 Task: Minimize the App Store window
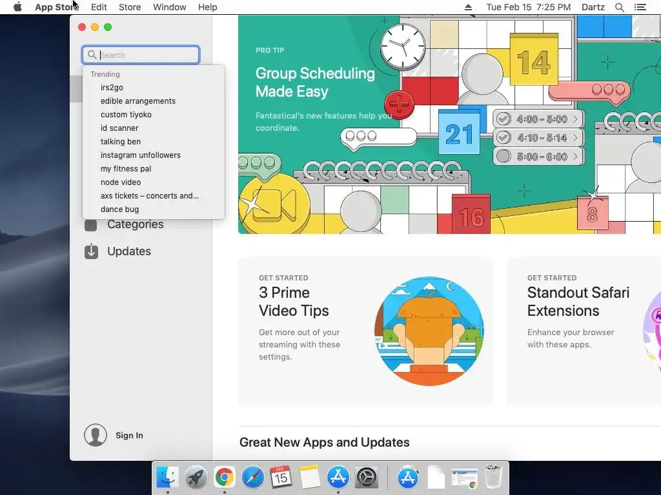pos(95,27)
